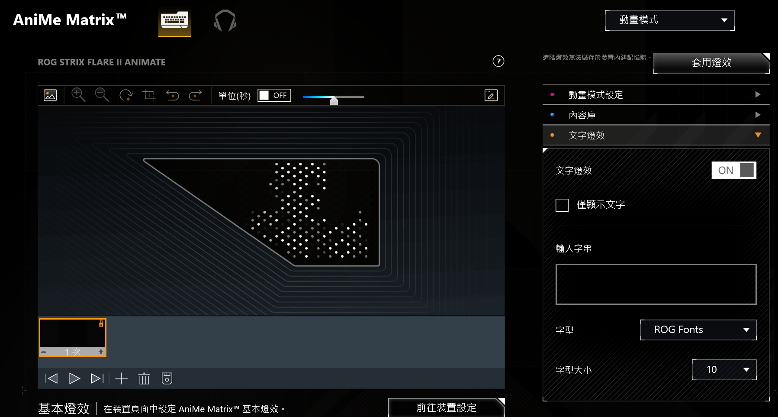The width and height of the screenshot is (778, 417).
Task: Open the 動畫模式 mode dropdown
Action: [669, 20]
